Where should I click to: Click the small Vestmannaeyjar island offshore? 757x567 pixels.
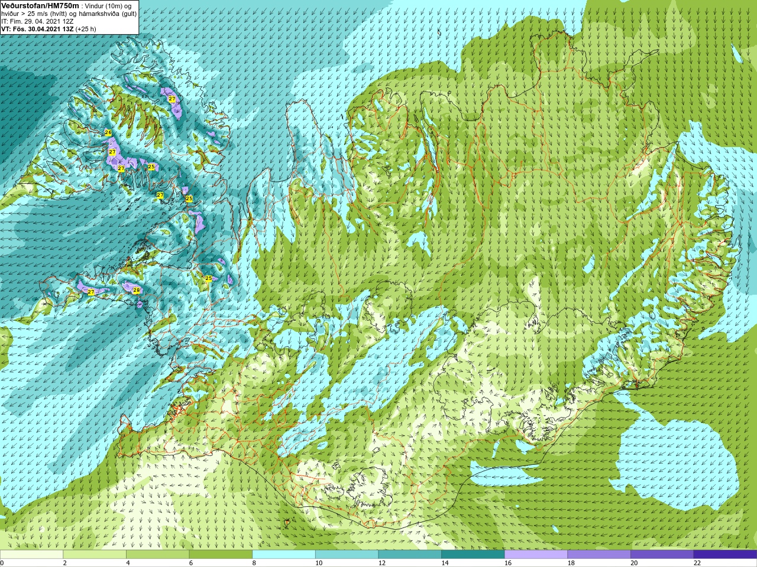point(287,523)
